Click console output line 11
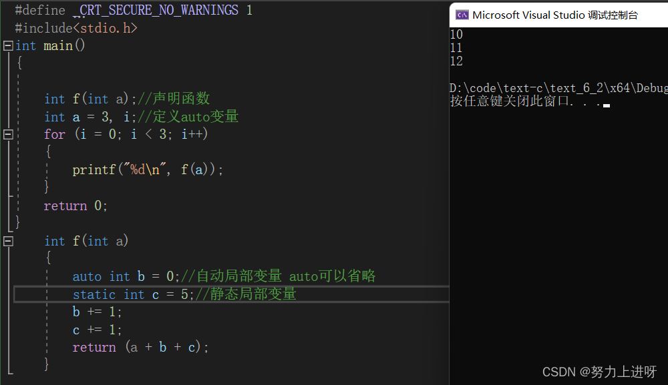Image resolution: width=668 pixels, height=385 pixels. click(x=456, y=47)
